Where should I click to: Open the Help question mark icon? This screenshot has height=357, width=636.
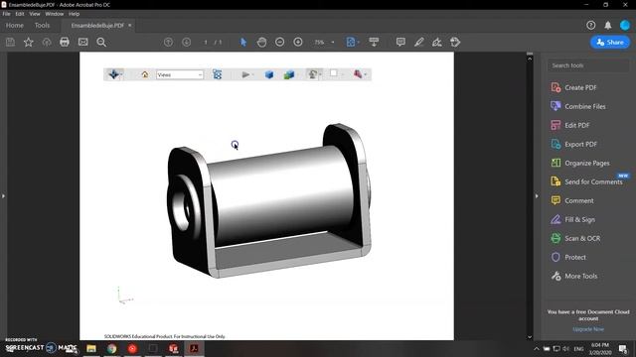[x=591, y=25]
